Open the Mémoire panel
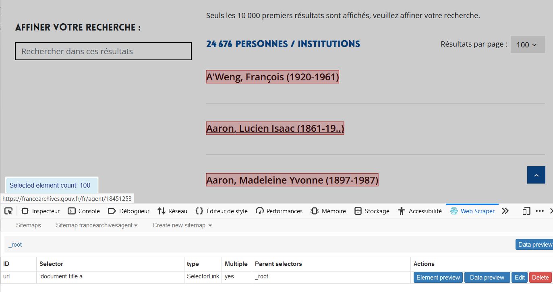The image size is (553, 292). [x=328, y=211]
